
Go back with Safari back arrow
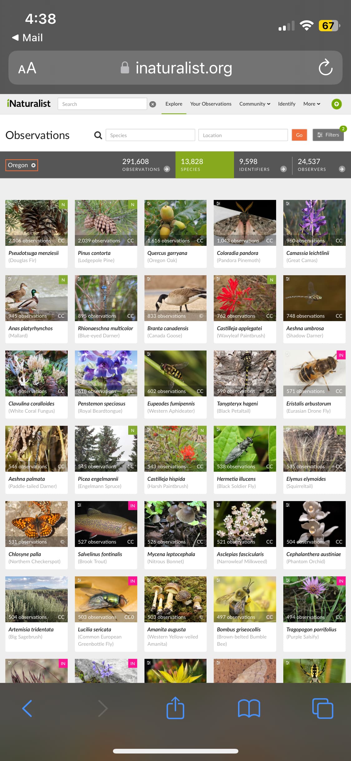coord(27,708)
